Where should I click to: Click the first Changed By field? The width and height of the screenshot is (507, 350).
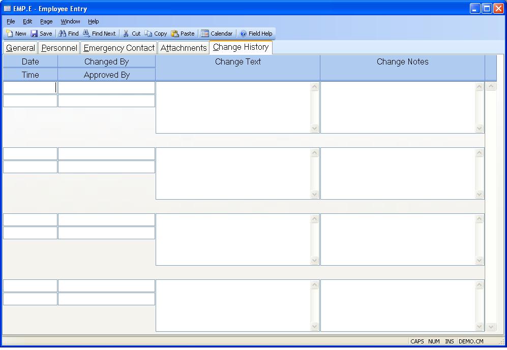(106, 88)
